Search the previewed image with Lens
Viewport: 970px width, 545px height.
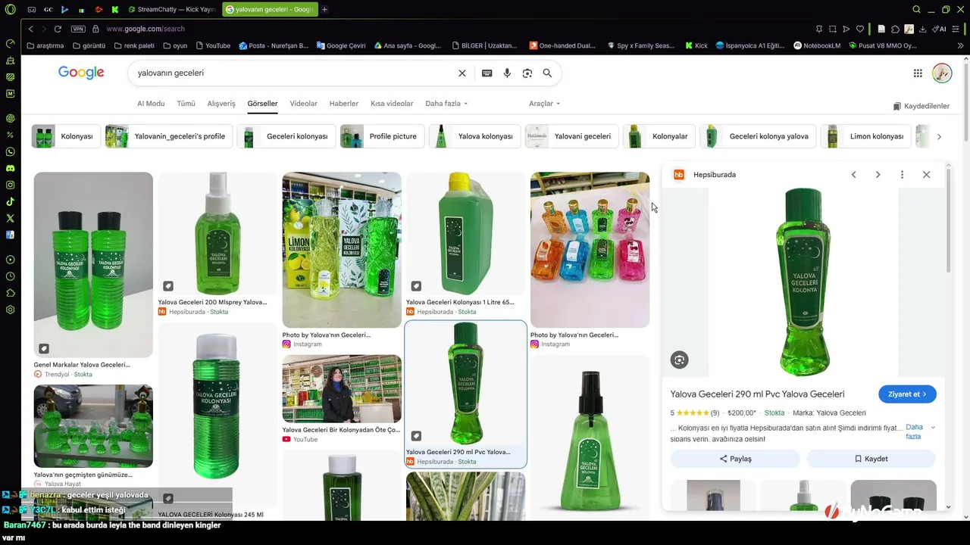pyautogui.click(x=680, y=360)
